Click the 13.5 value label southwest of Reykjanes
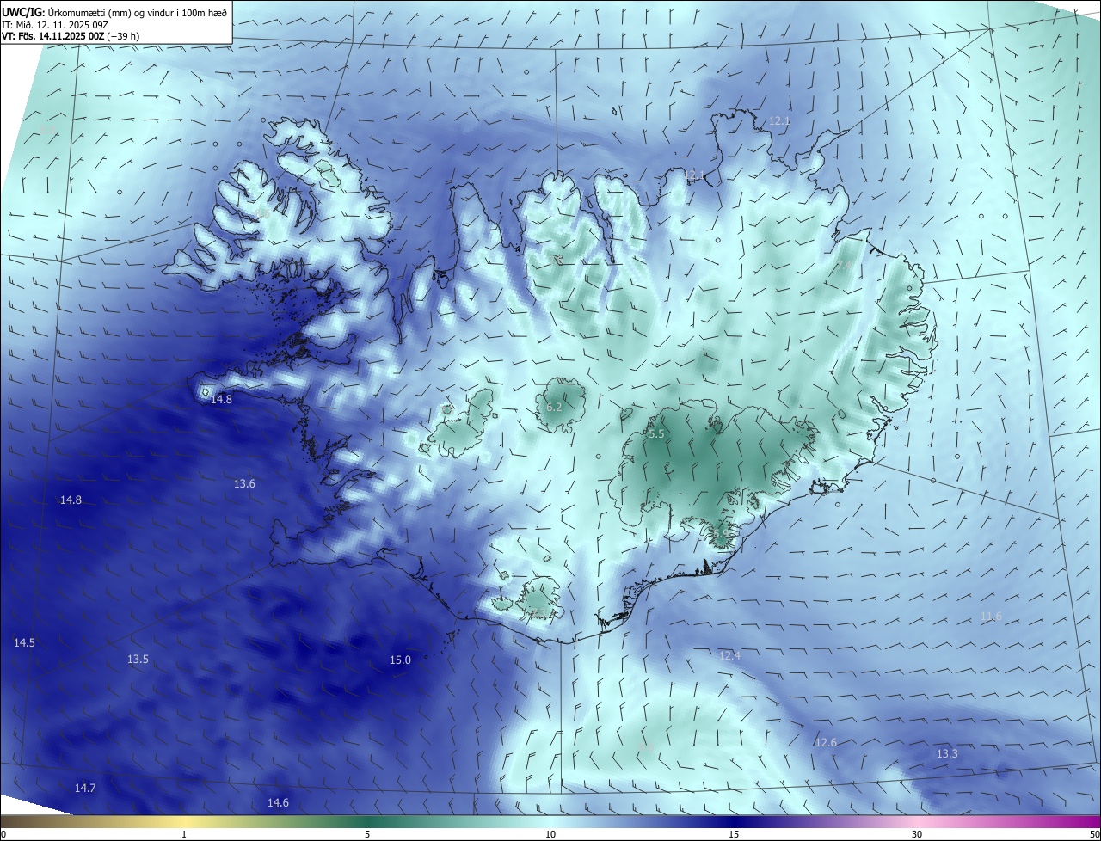The image size is (1101, 841). [x=138, y=660]
